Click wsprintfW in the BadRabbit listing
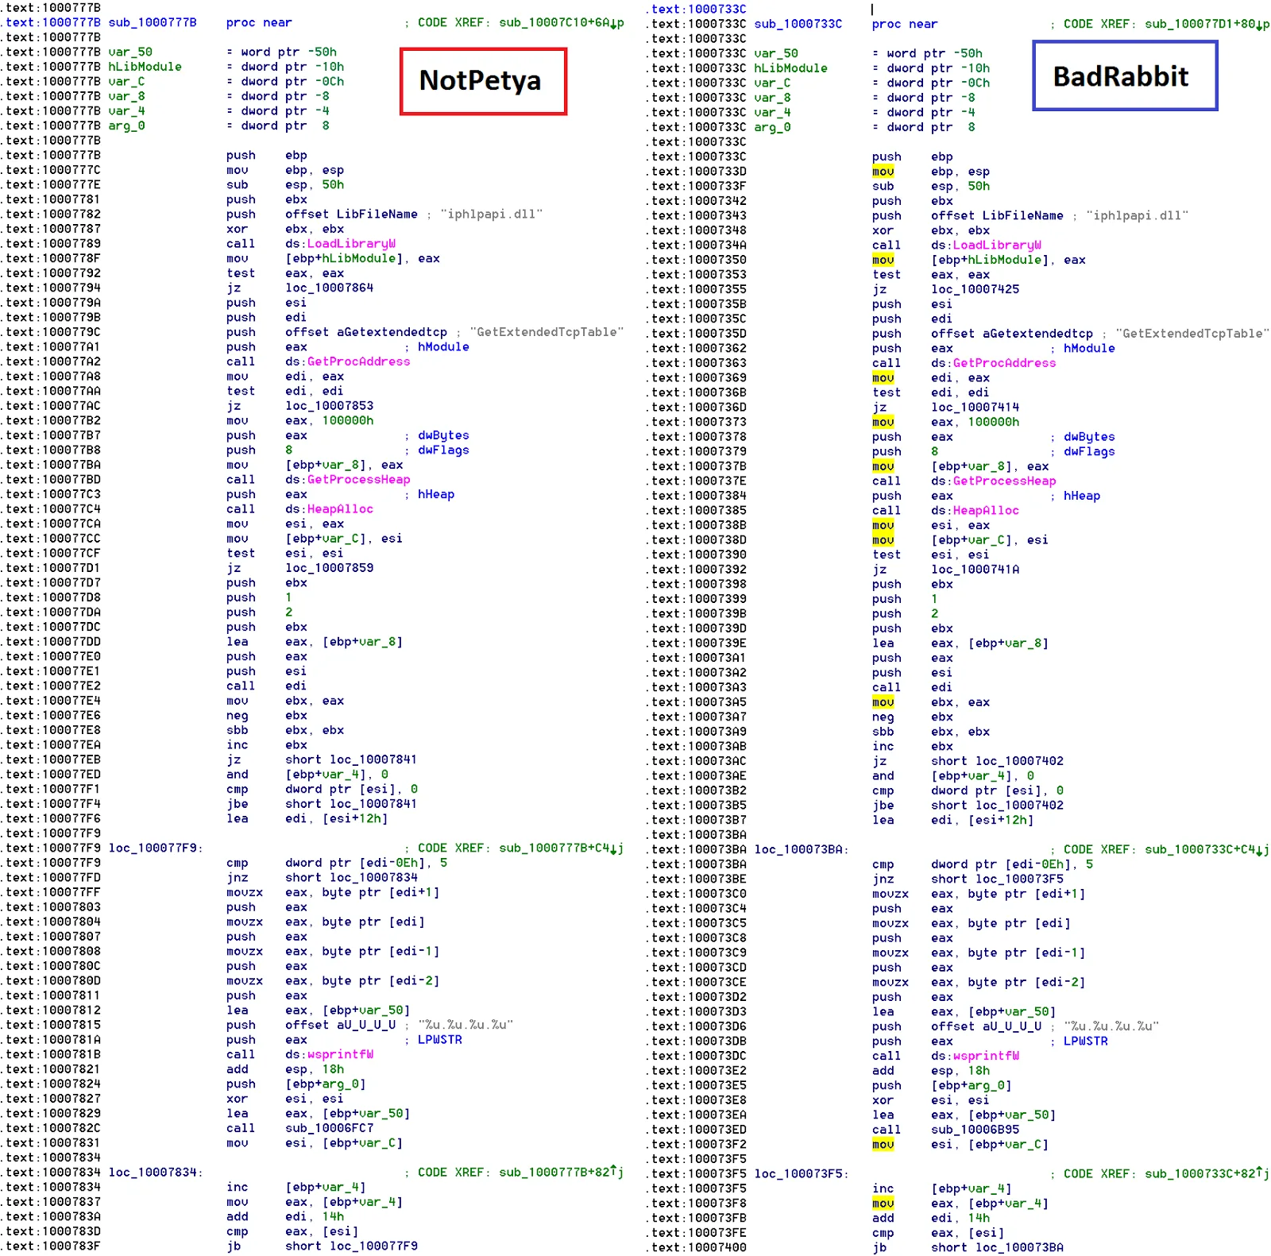Viewport: 1271px width, 1256px height. (x=986, y=1057)
